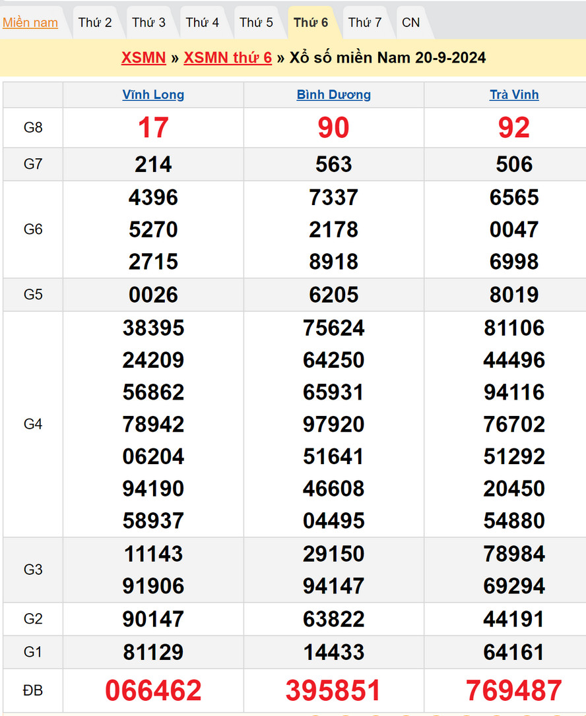Open the Thứ 5 results tab
The image size is (586, 716).
pos(256,22)
